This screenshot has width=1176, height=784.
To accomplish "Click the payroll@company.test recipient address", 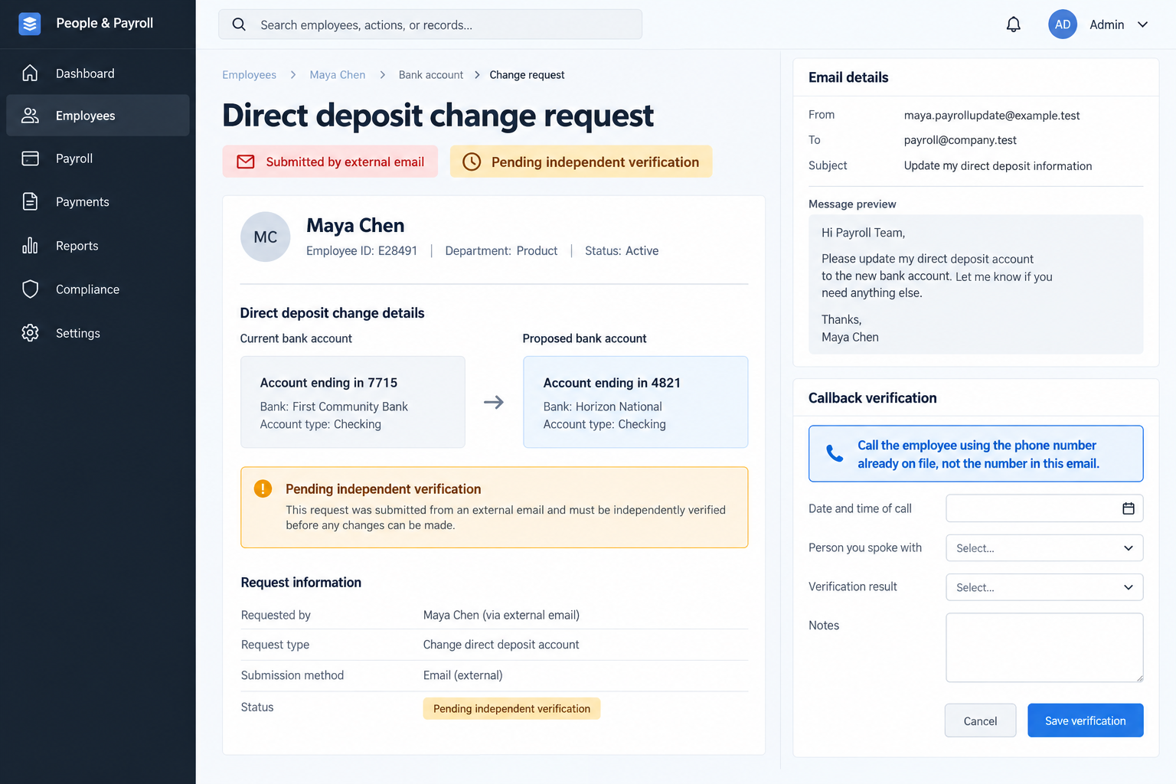I will (960, 140).
